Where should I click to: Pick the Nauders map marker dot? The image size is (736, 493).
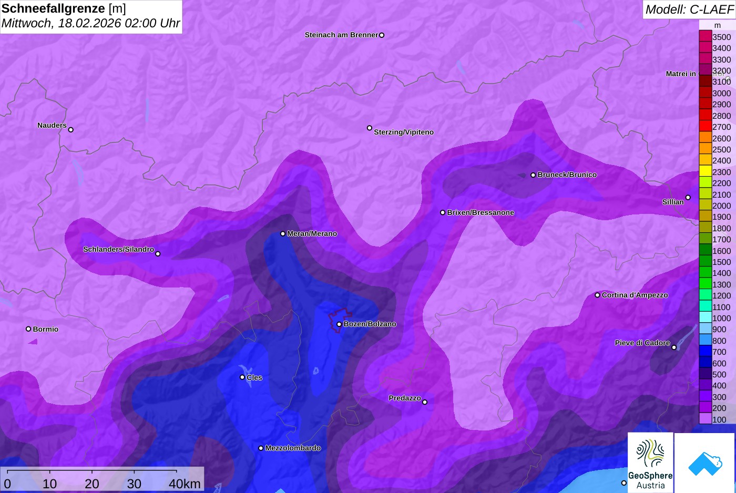point(71,130)
